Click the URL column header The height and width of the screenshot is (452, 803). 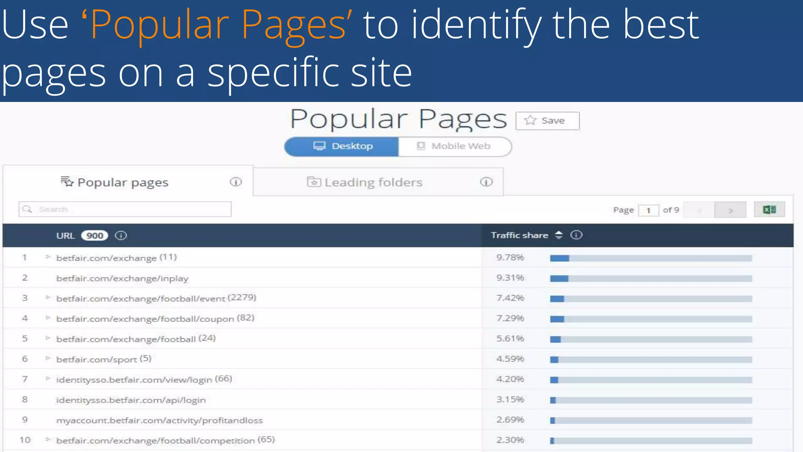[65, 236]
